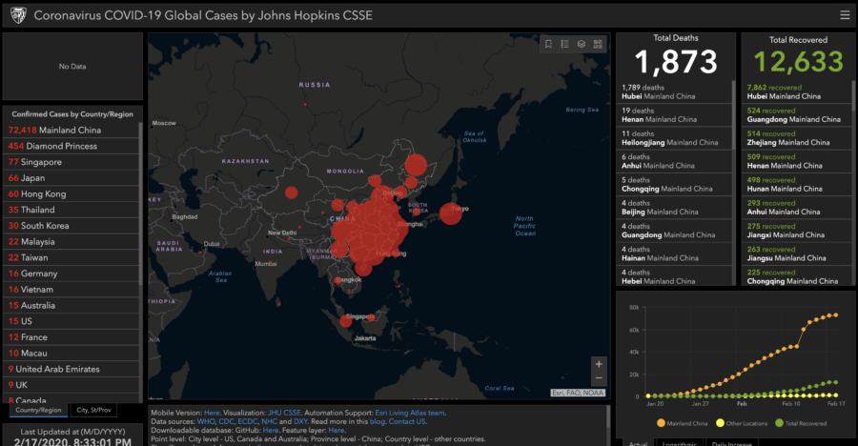
Task: Click the Esri, FAO, NOAA map attribution
Action: pos(578,393)
